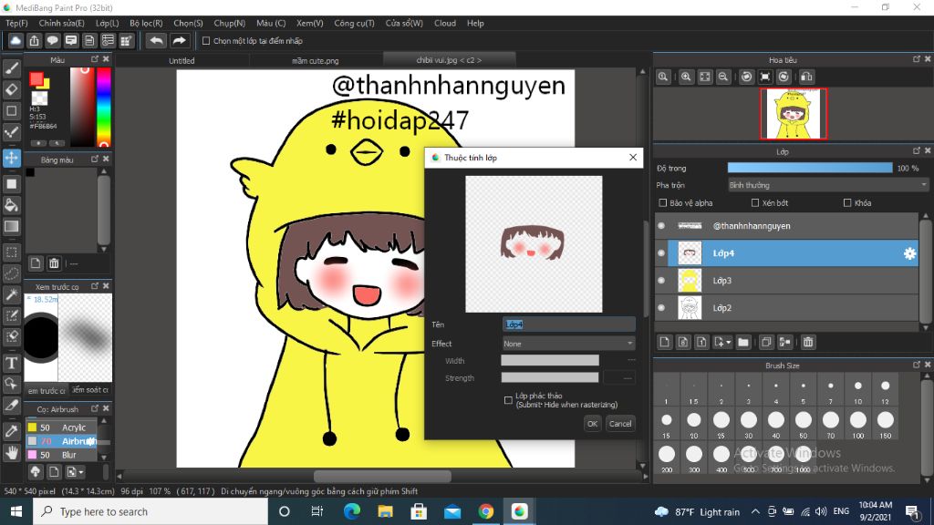
Task: Select the Gradient tool
Action: click(x=11, y=226)
